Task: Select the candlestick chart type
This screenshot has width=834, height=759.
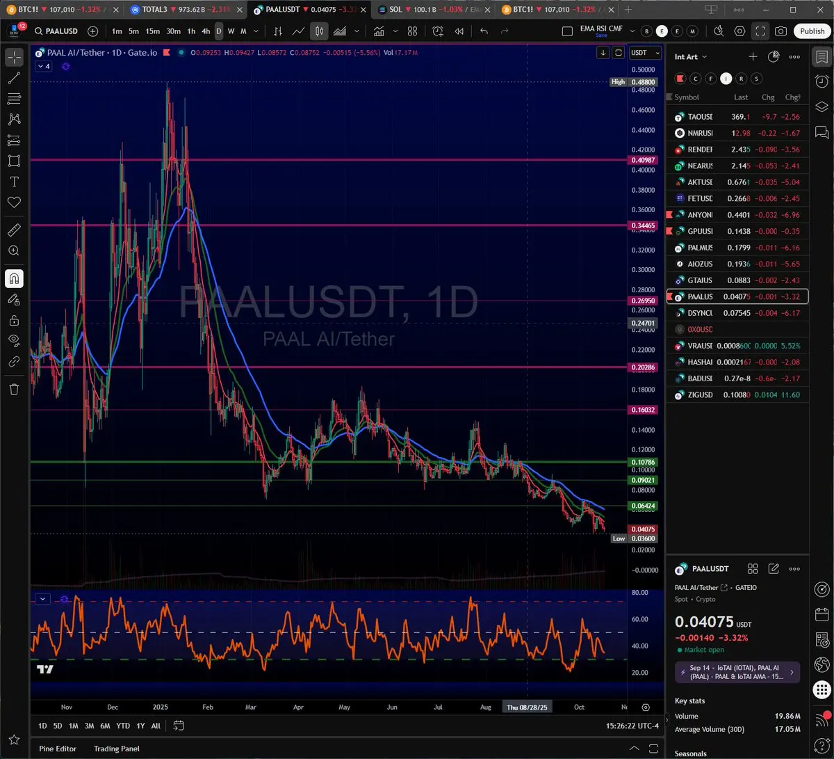Action: pyautogui.click(x=320, y=31)
